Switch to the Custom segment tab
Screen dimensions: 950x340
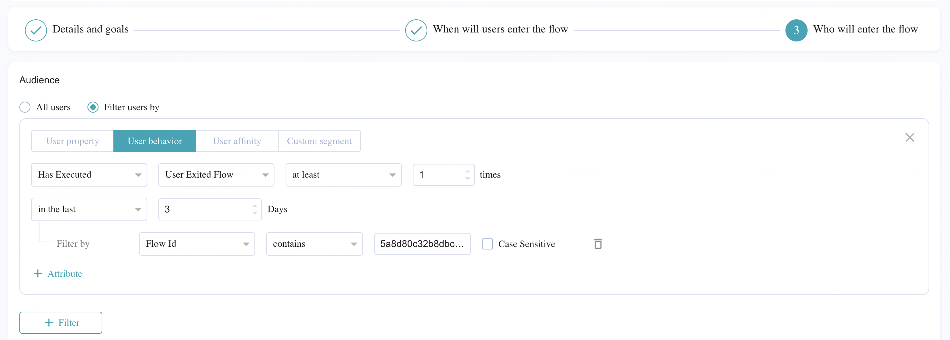(319, 141)
